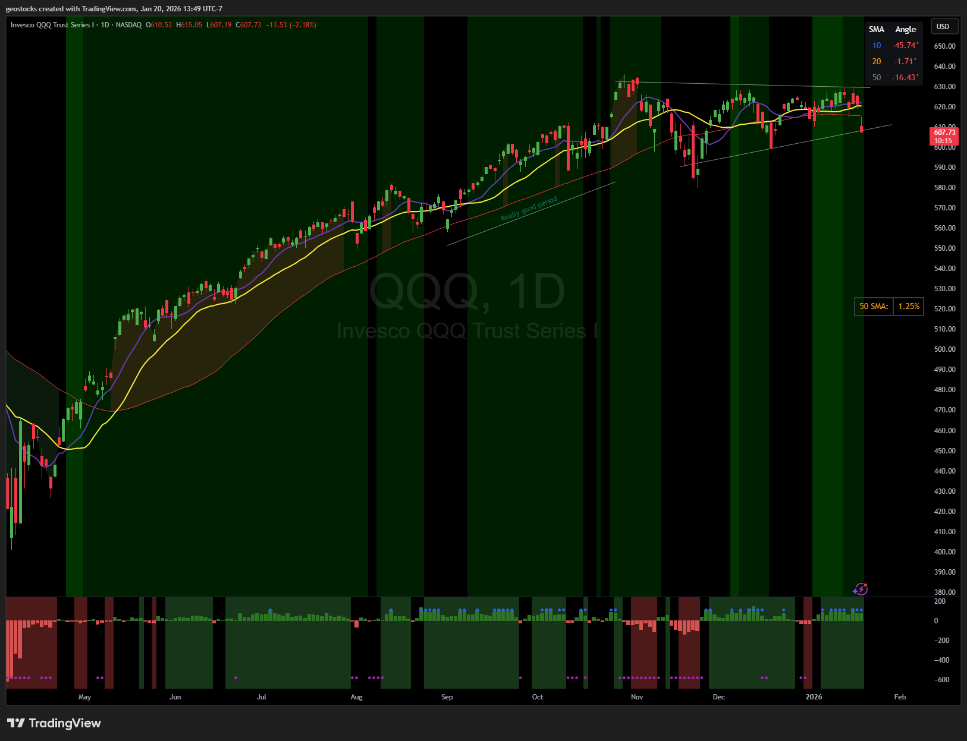Image resolution: width=967 pixels, height=741 pixels.
Task: Click the SMA 20 angle value -1.71°
Action: [905, 61]
